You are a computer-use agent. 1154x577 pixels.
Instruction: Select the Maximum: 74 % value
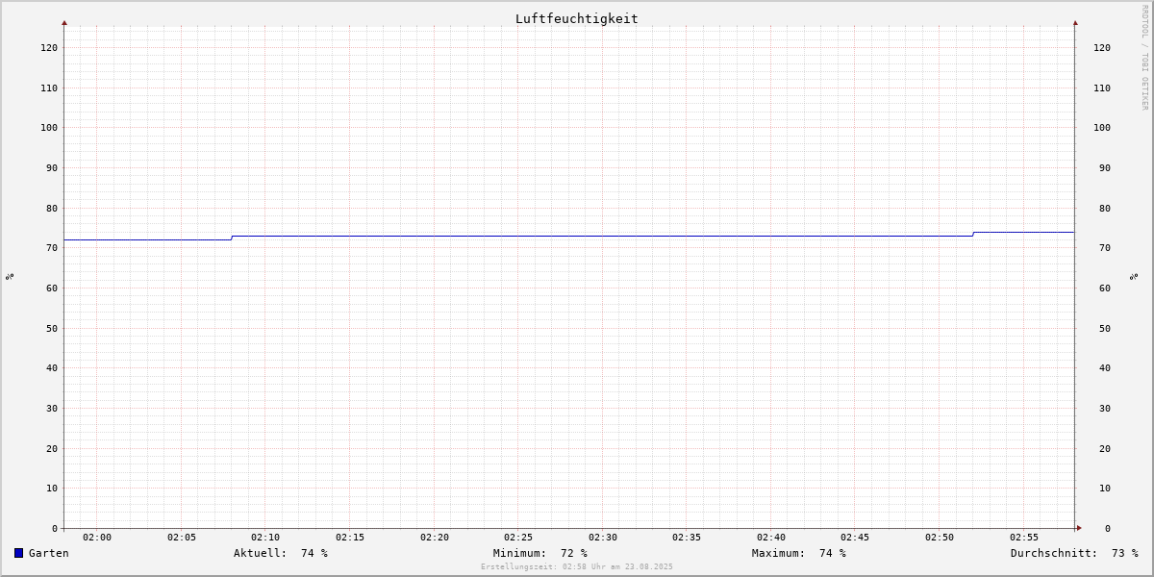point(799,553)
